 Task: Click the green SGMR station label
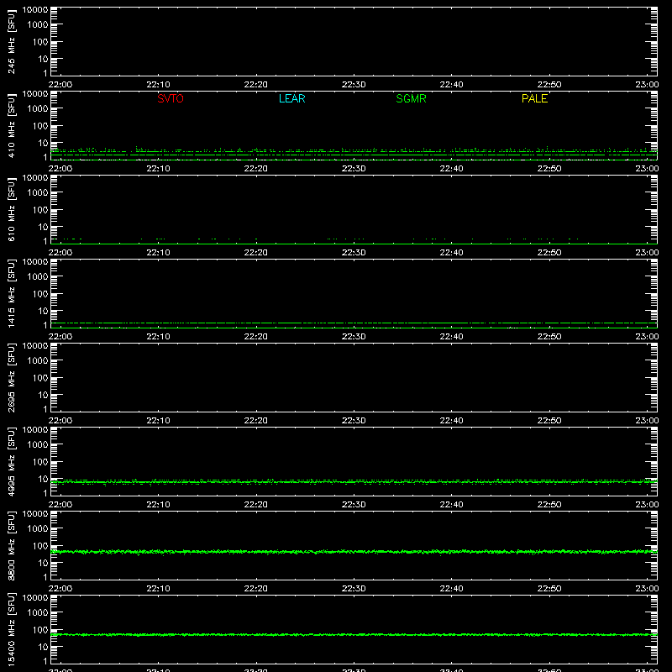411,98
